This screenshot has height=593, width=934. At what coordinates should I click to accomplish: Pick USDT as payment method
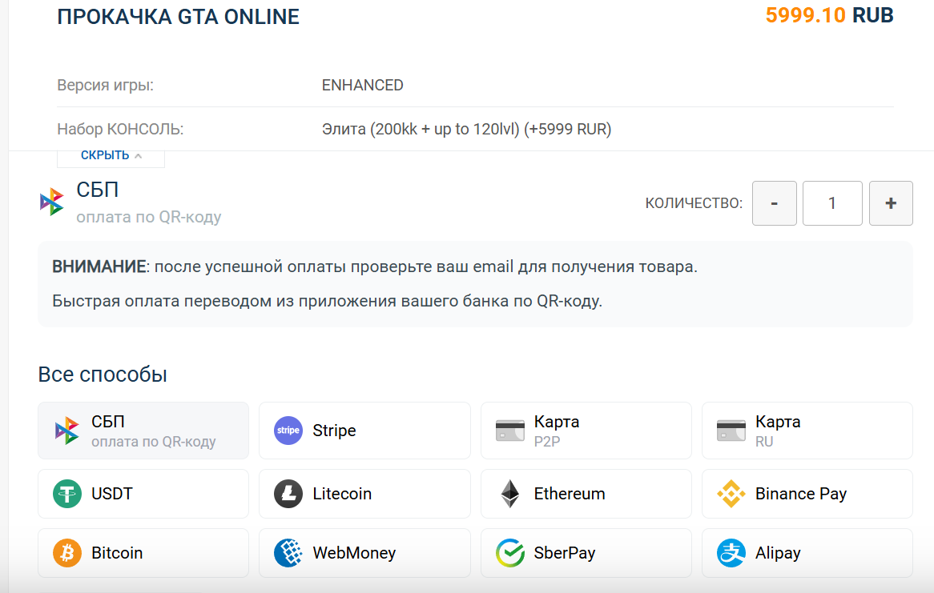pyautogui.click(x=143, y=494)
